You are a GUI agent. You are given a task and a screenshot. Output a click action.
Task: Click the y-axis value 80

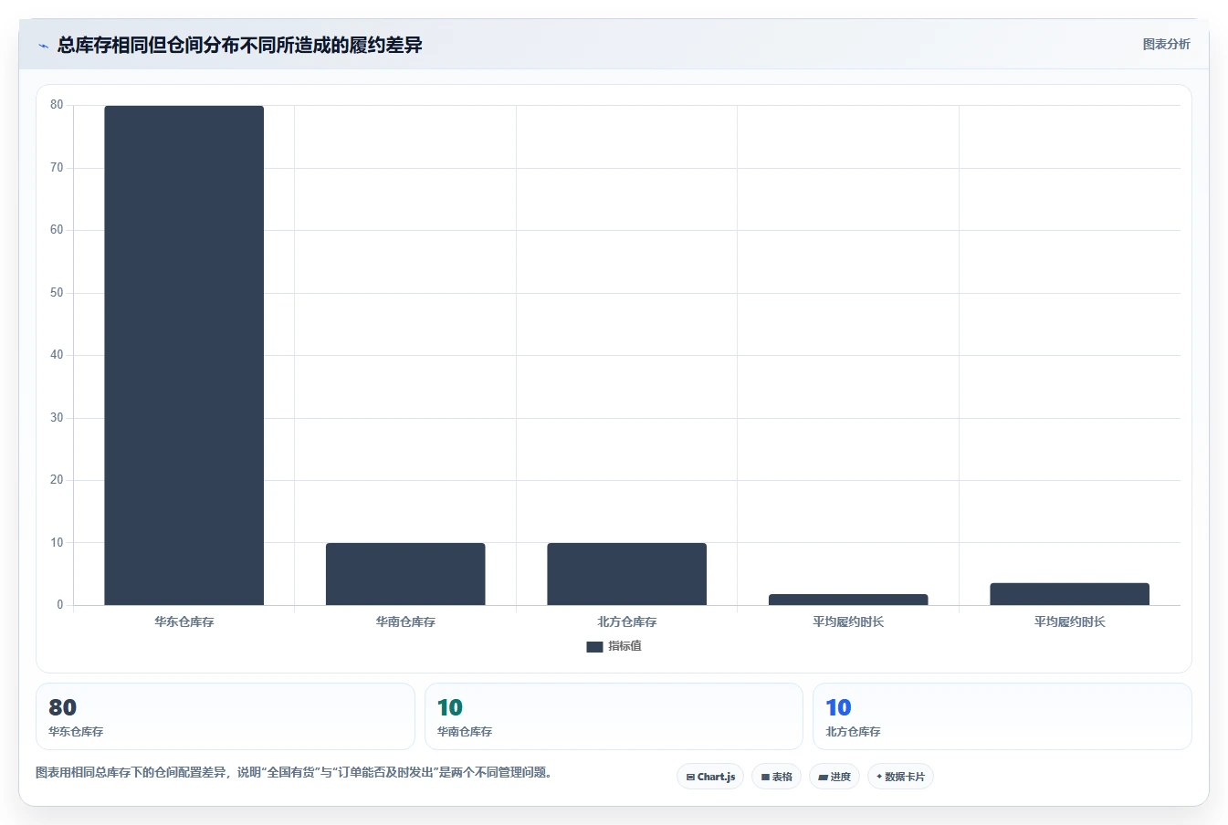tap(57, 105)
